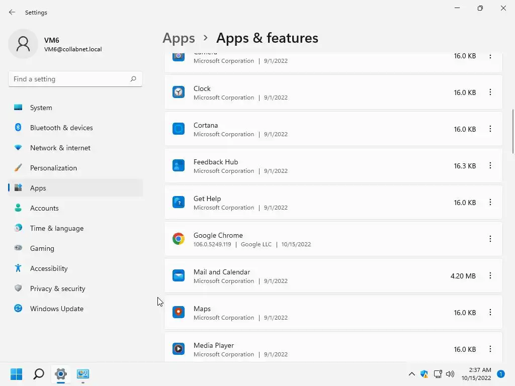Open Windows Update settings
Screen dimensions: 515x386
pos(56,309)
